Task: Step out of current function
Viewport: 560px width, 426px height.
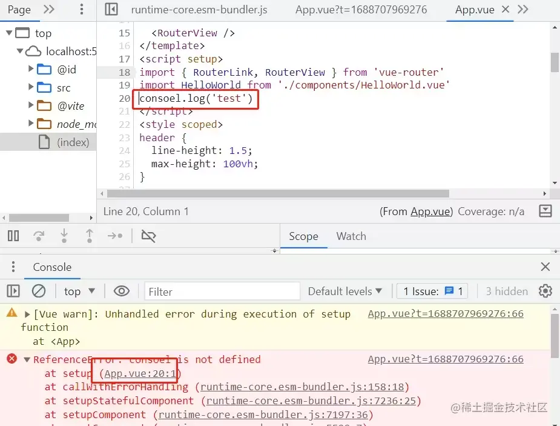Action: point(90,236)
